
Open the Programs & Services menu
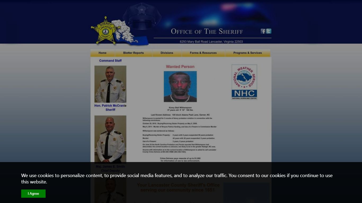coord(248,53)
